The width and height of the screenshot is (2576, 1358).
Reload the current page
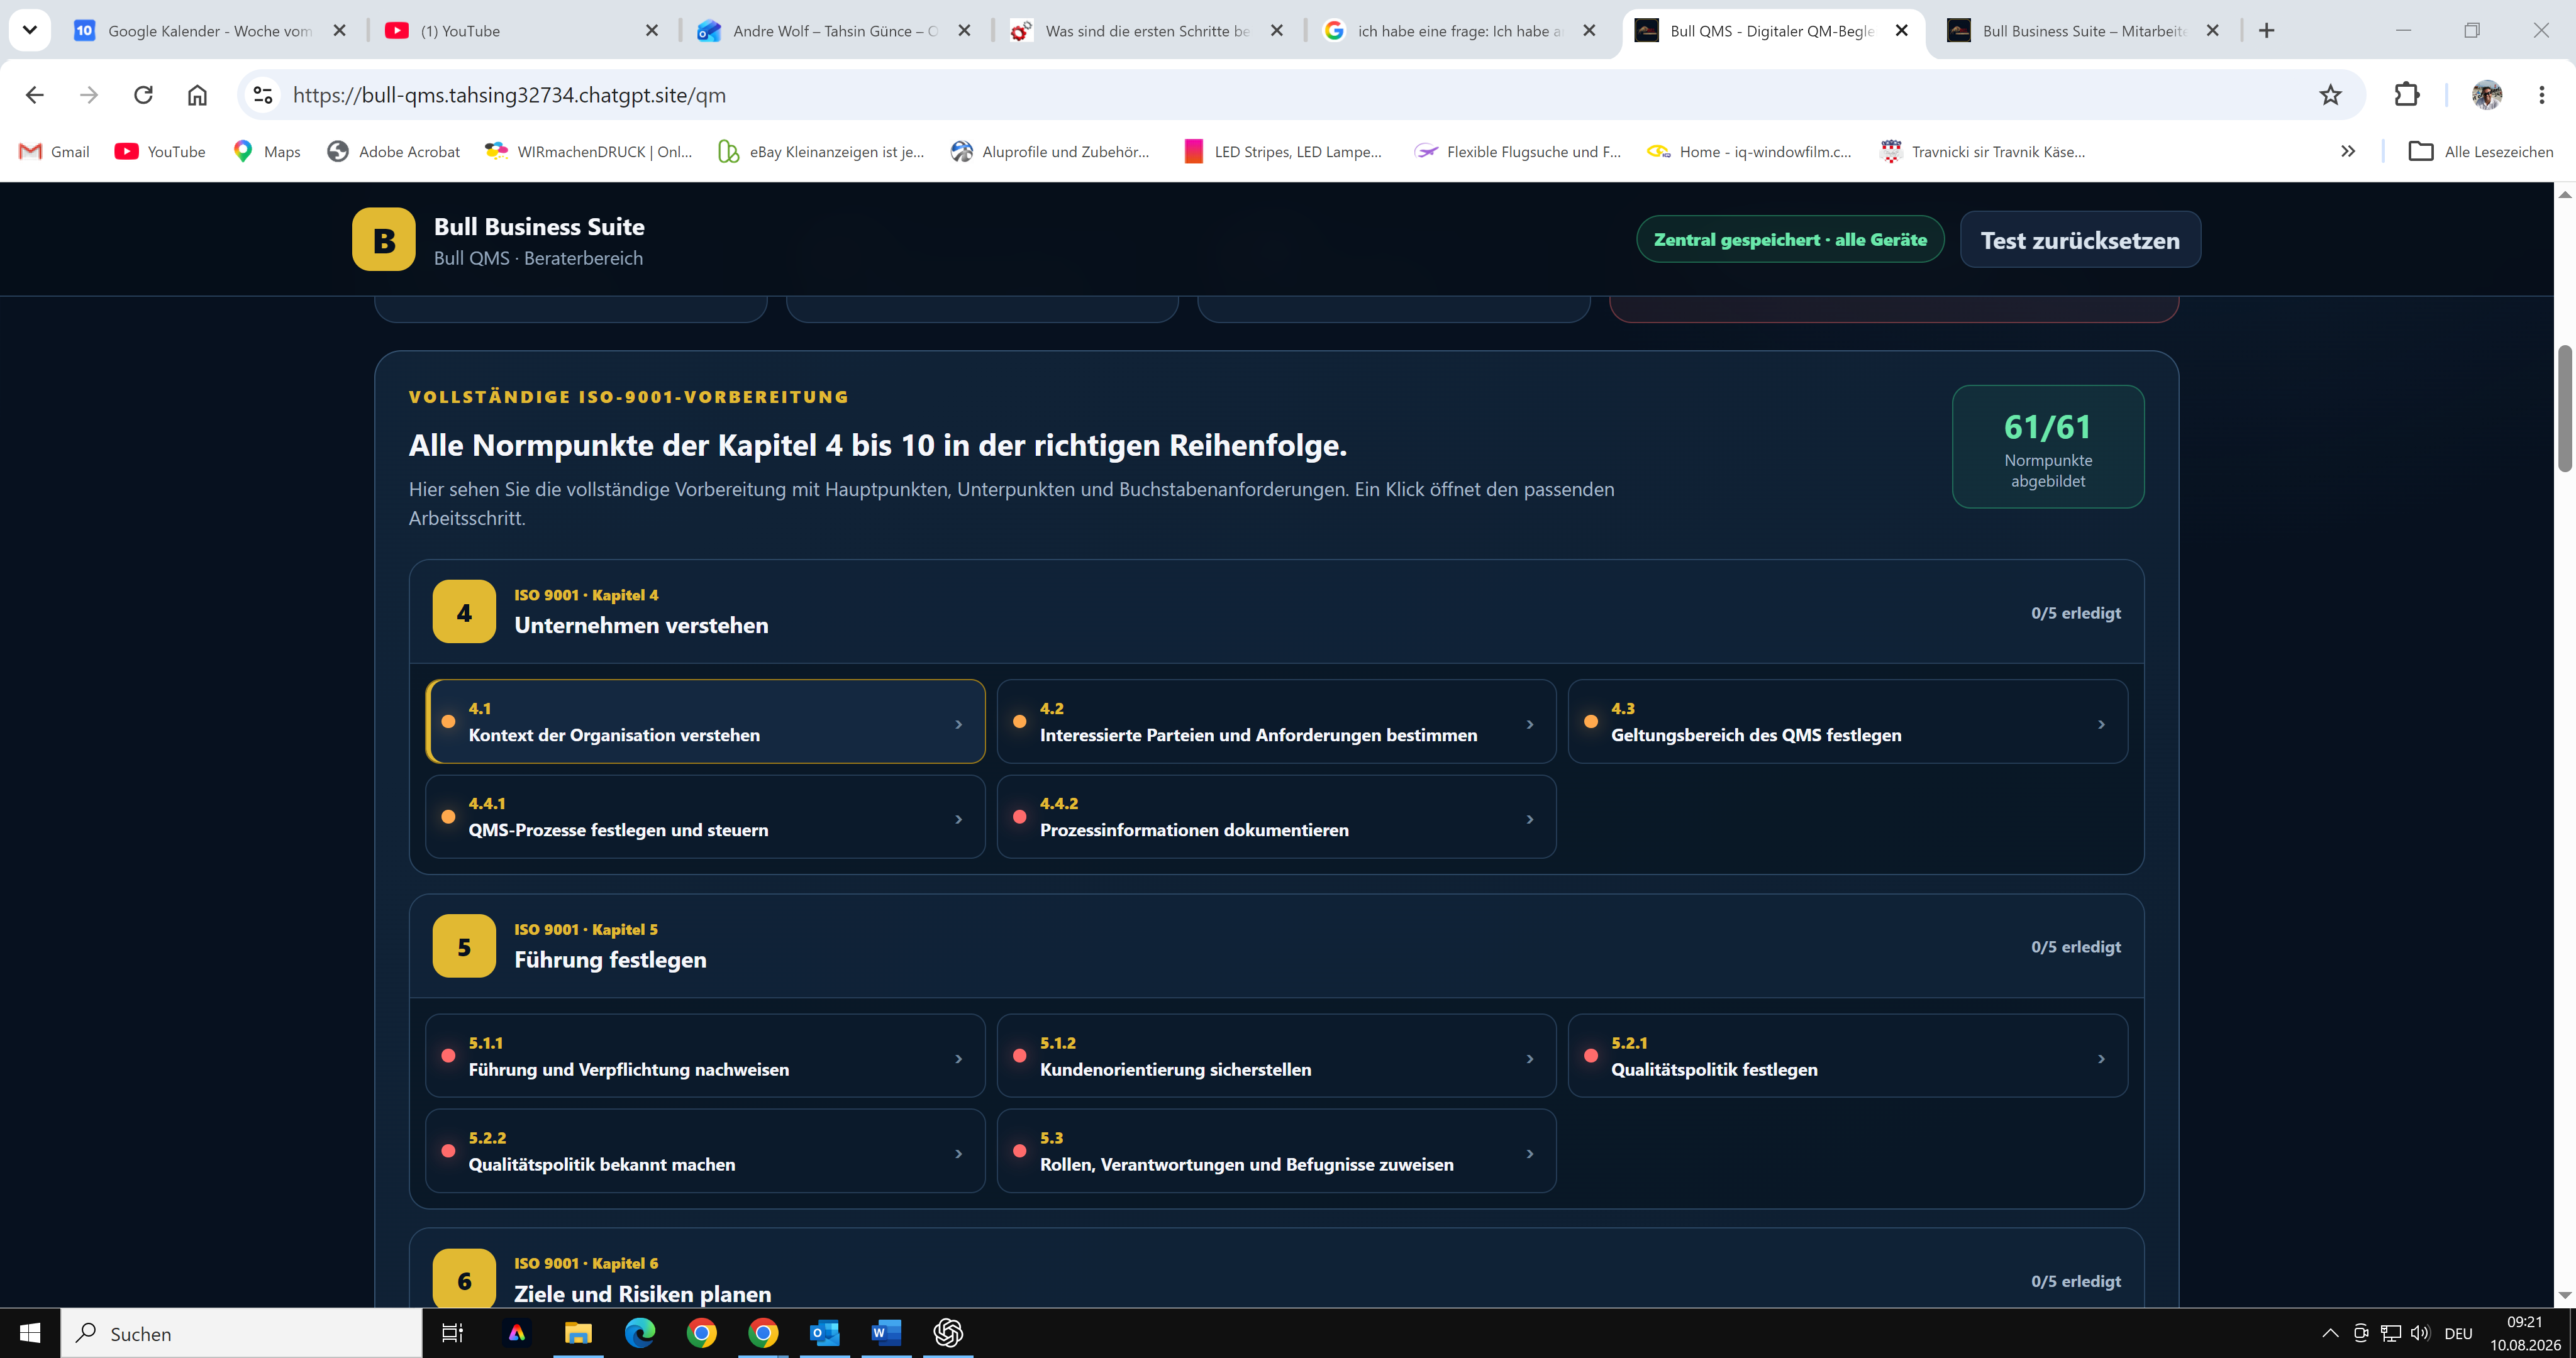[x=143, y=95]
